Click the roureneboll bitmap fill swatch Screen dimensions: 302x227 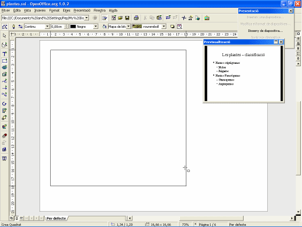click(x=137, y=27)
